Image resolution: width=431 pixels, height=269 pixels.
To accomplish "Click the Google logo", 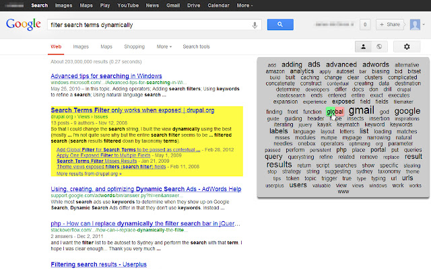I will coord(24,24).
